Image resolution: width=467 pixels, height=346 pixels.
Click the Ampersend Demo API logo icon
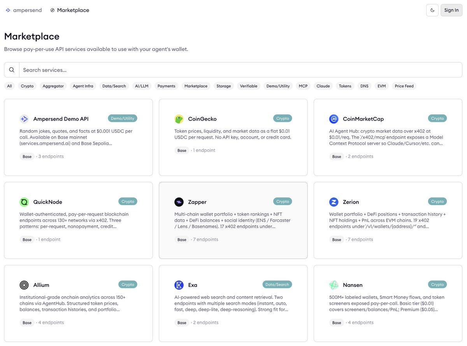[x=24, y=119]
